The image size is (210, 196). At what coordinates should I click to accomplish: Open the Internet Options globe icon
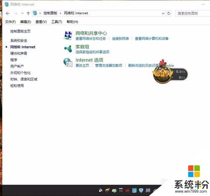(68, 62)
